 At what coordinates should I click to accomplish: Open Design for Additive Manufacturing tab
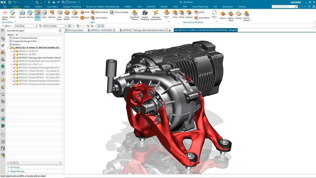coord(102,7)
